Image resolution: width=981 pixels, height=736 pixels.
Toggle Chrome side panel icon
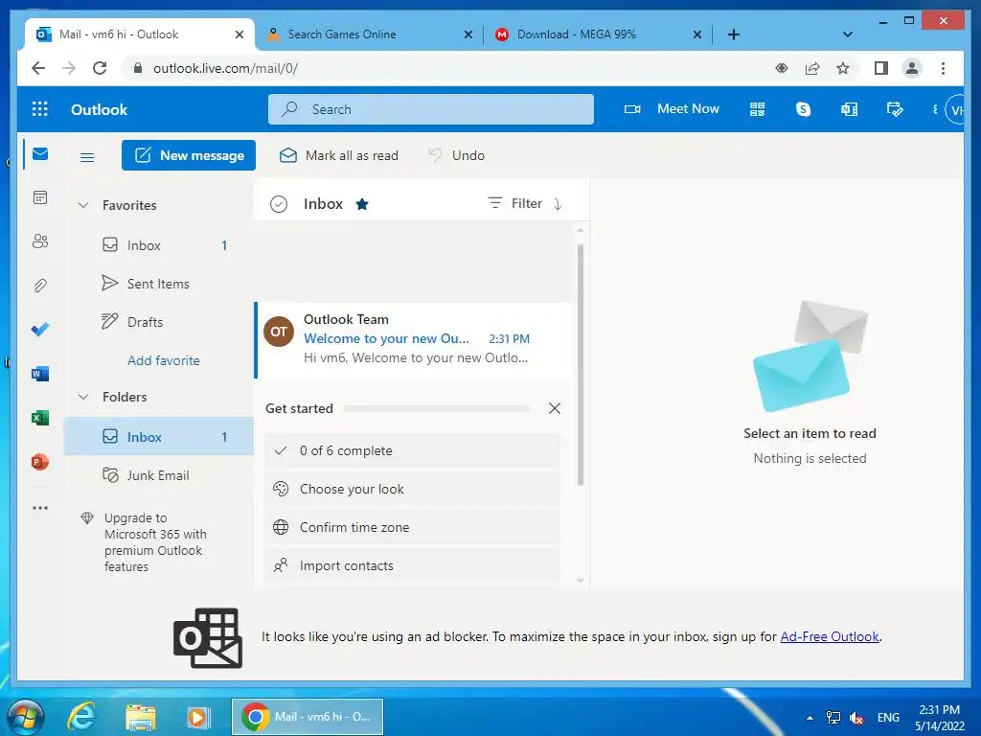click(881, 68)
